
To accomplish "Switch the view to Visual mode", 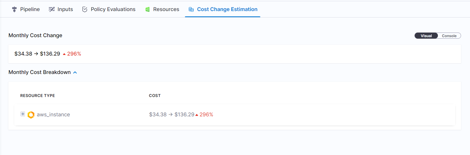I will pos(426,36).
